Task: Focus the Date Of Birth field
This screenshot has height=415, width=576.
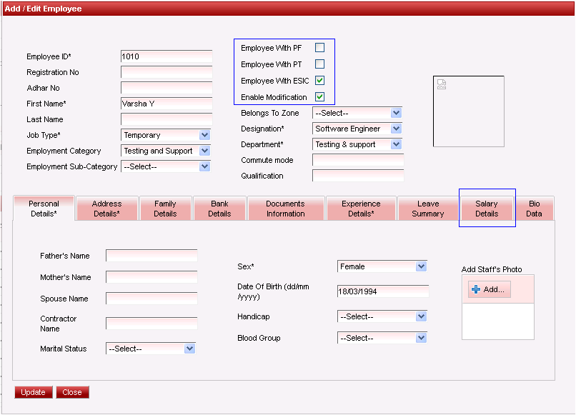Action: click(382, 291)
